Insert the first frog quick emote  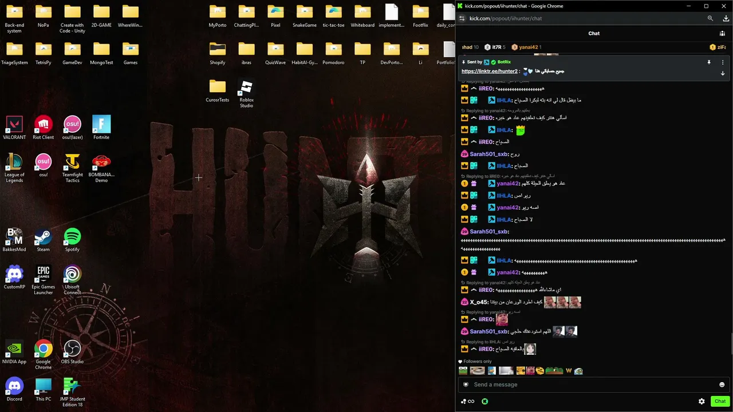click(x=463, y=371)
